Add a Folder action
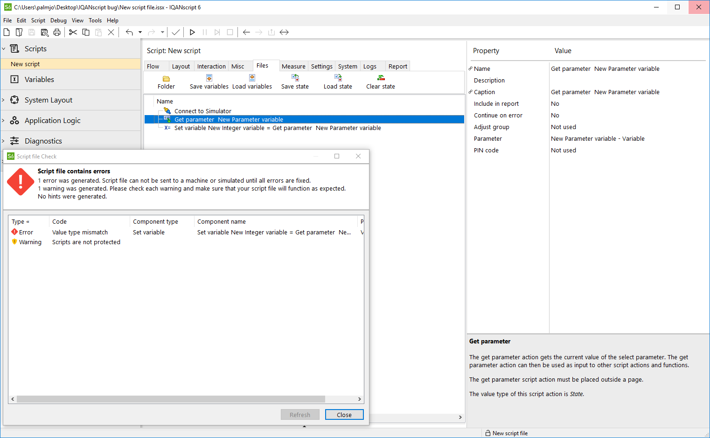The height and width of the screenshot is (438, 710). point(166,82)
